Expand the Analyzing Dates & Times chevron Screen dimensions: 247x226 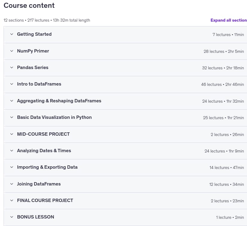point(12,150)
